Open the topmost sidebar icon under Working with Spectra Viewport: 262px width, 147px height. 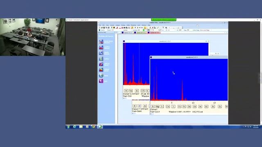(101, 42)
